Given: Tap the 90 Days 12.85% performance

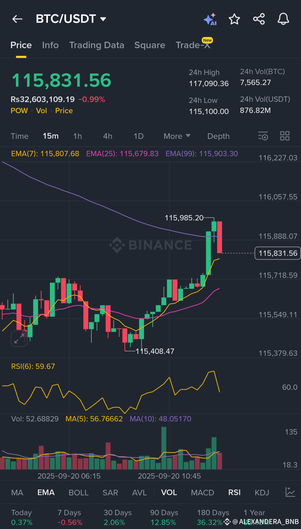Looking at the screenshot, I should [164, 518].
